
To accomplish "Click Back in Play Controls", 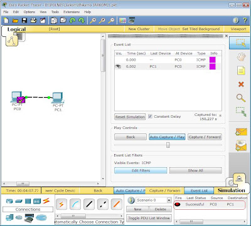I will [x=131, y=137].
